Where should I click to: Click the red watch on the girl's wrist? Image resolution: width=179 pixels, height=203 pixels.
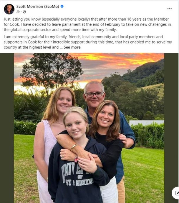(76, 160)
